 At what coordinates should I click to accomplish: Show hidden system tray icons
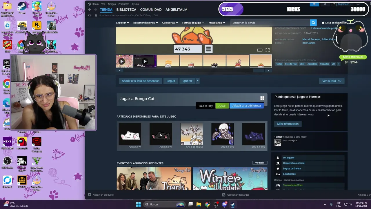(x=325, y=204)
